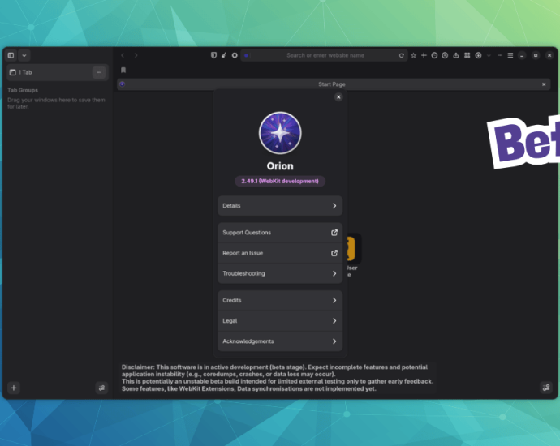The width and height of the screenshot is (560, 446).
Task: Minimize the Orion browser window
Action: [522, 55]
